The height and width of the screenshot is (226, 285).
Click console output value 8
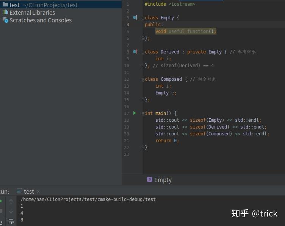22,220
